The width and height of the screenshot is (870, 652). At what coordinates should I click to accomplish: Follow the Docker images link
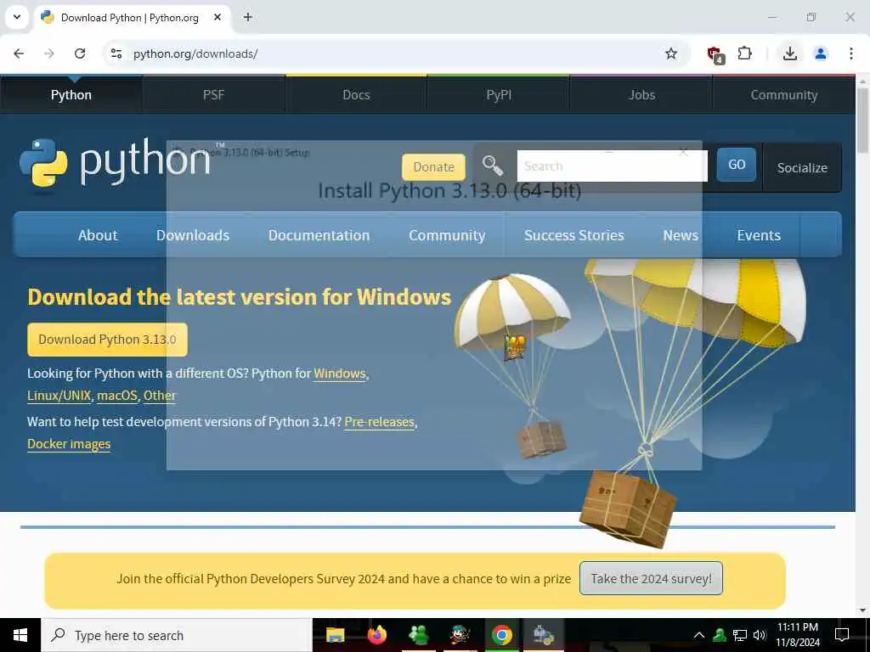69,444
